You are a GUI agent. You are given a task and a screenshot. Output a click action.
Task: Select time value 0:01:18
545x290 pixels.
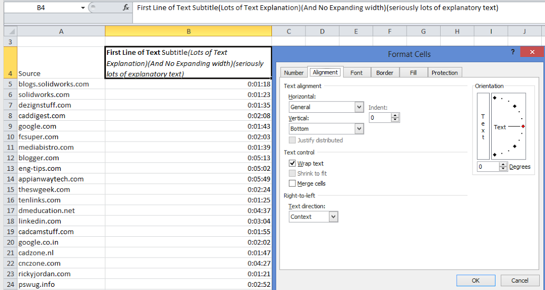pyautogui.click(x=188, y=84)
